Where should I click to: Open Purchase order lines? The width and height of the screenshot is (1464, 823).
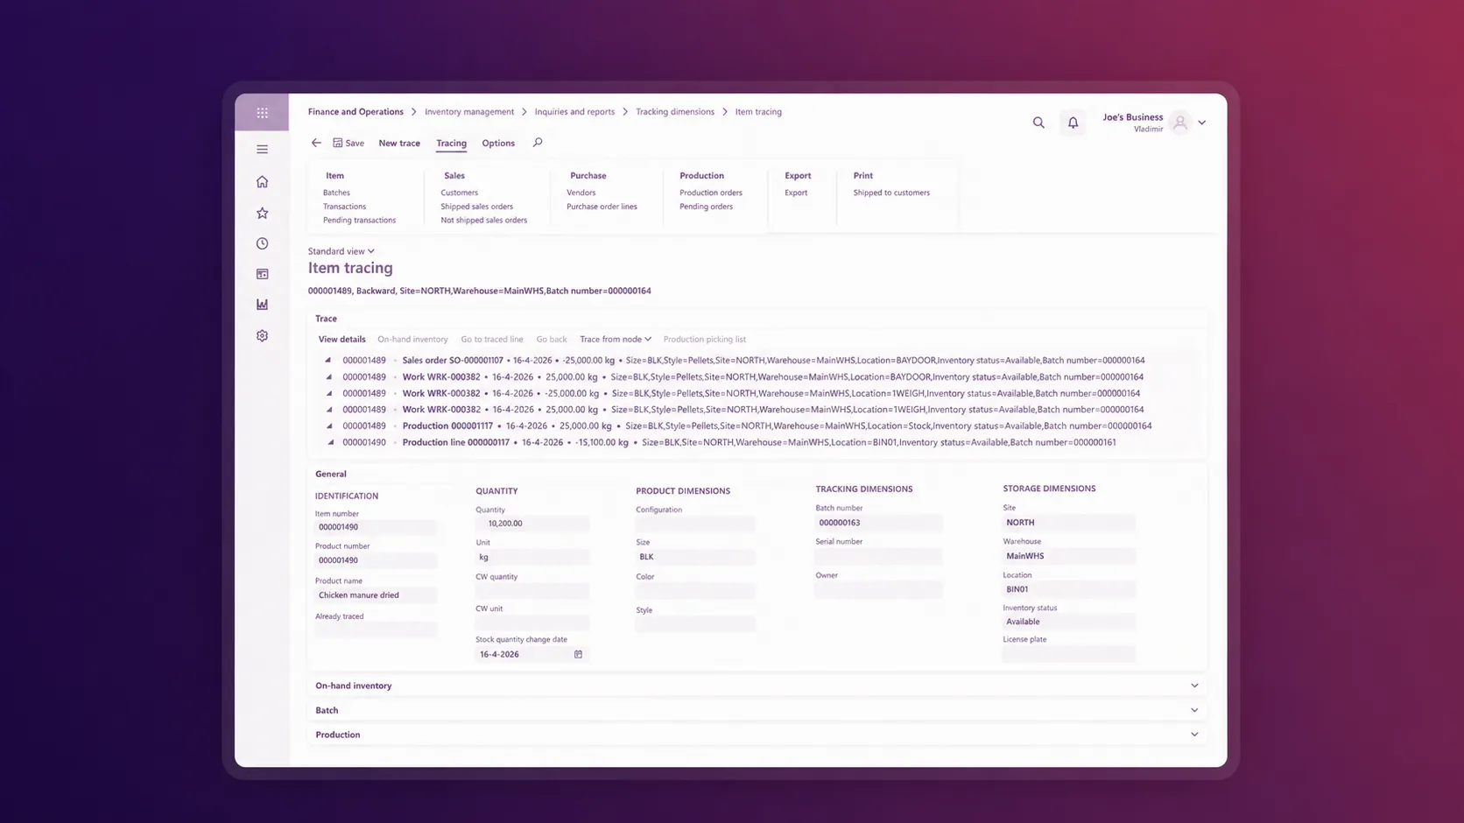602,207
